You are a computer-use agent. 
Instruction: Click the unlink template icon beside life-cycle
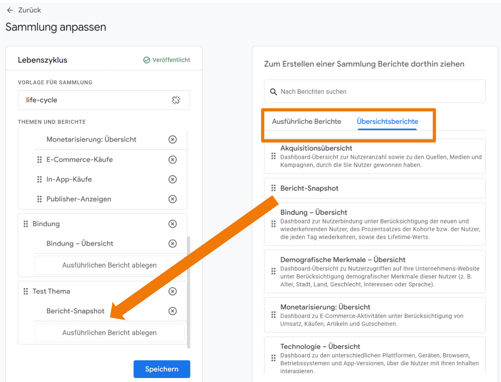176,100
